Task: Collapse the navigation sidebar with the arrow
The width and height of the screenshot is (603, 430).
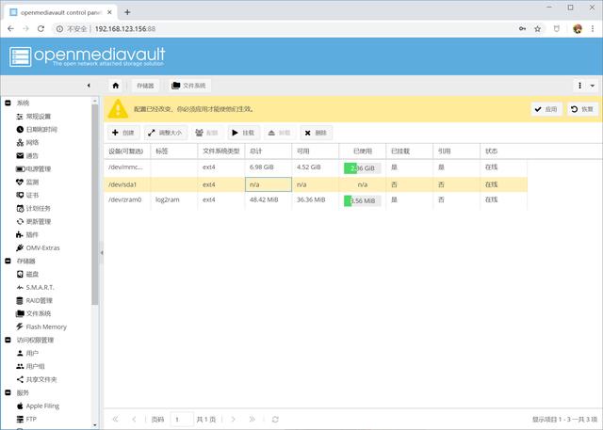Action: click(89, 86)
